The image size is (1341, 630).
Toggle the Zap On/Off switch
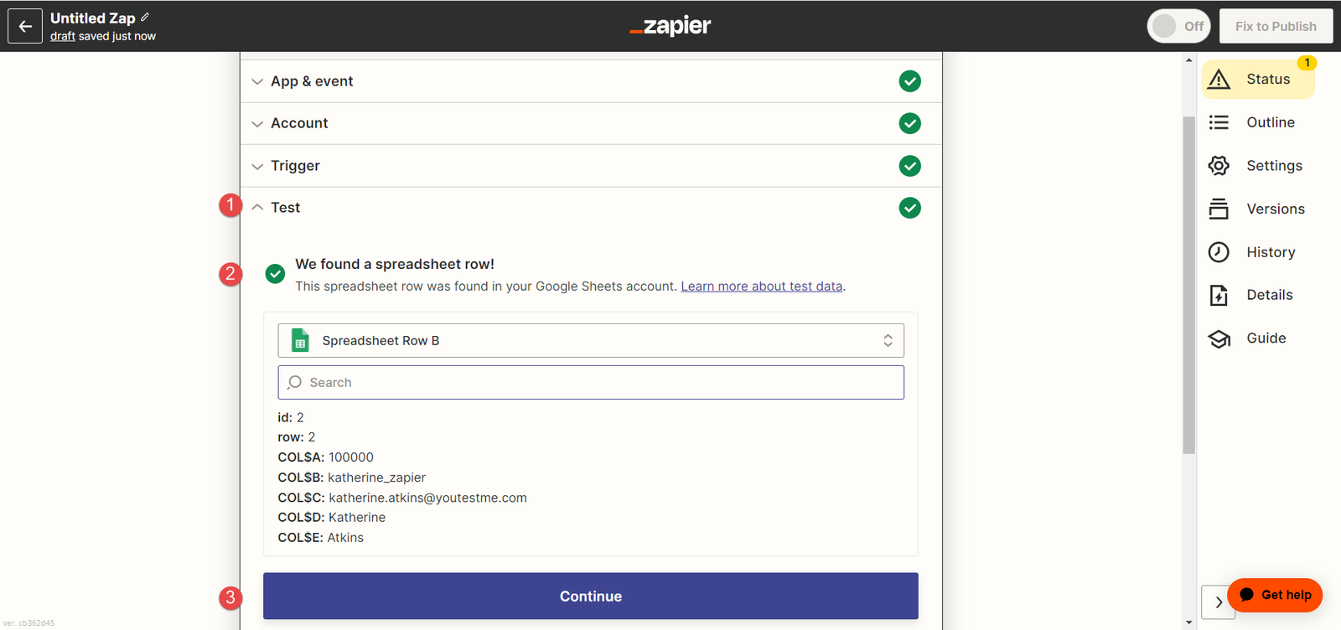tap(1178, 26)
